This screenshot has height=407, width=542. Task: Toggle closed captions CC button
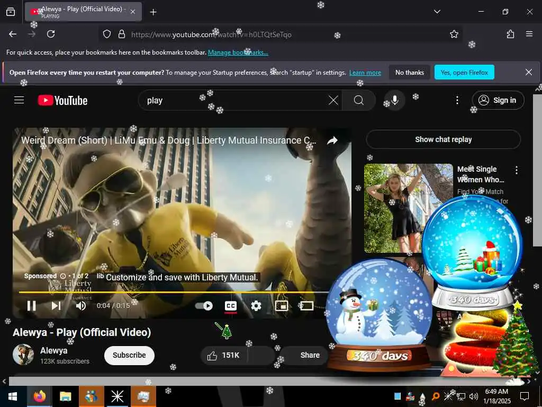[x=231, y=306]
